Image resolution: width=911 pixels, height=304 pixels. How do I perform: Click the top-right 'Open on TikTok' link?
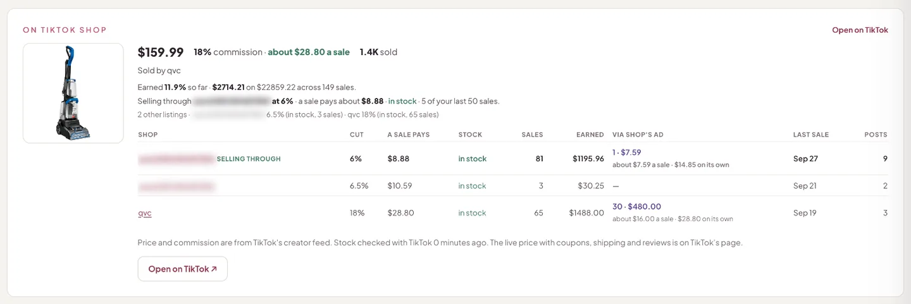click(860, 30)
